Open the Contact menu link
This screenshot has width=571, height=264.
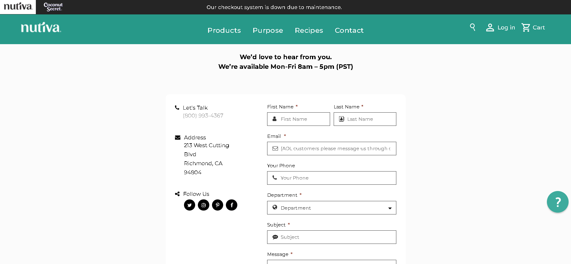click(349, 30)
